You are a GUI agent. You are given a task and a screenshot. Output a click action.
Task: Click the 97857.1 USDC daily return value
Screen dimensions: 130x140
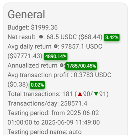pos(82,46)
